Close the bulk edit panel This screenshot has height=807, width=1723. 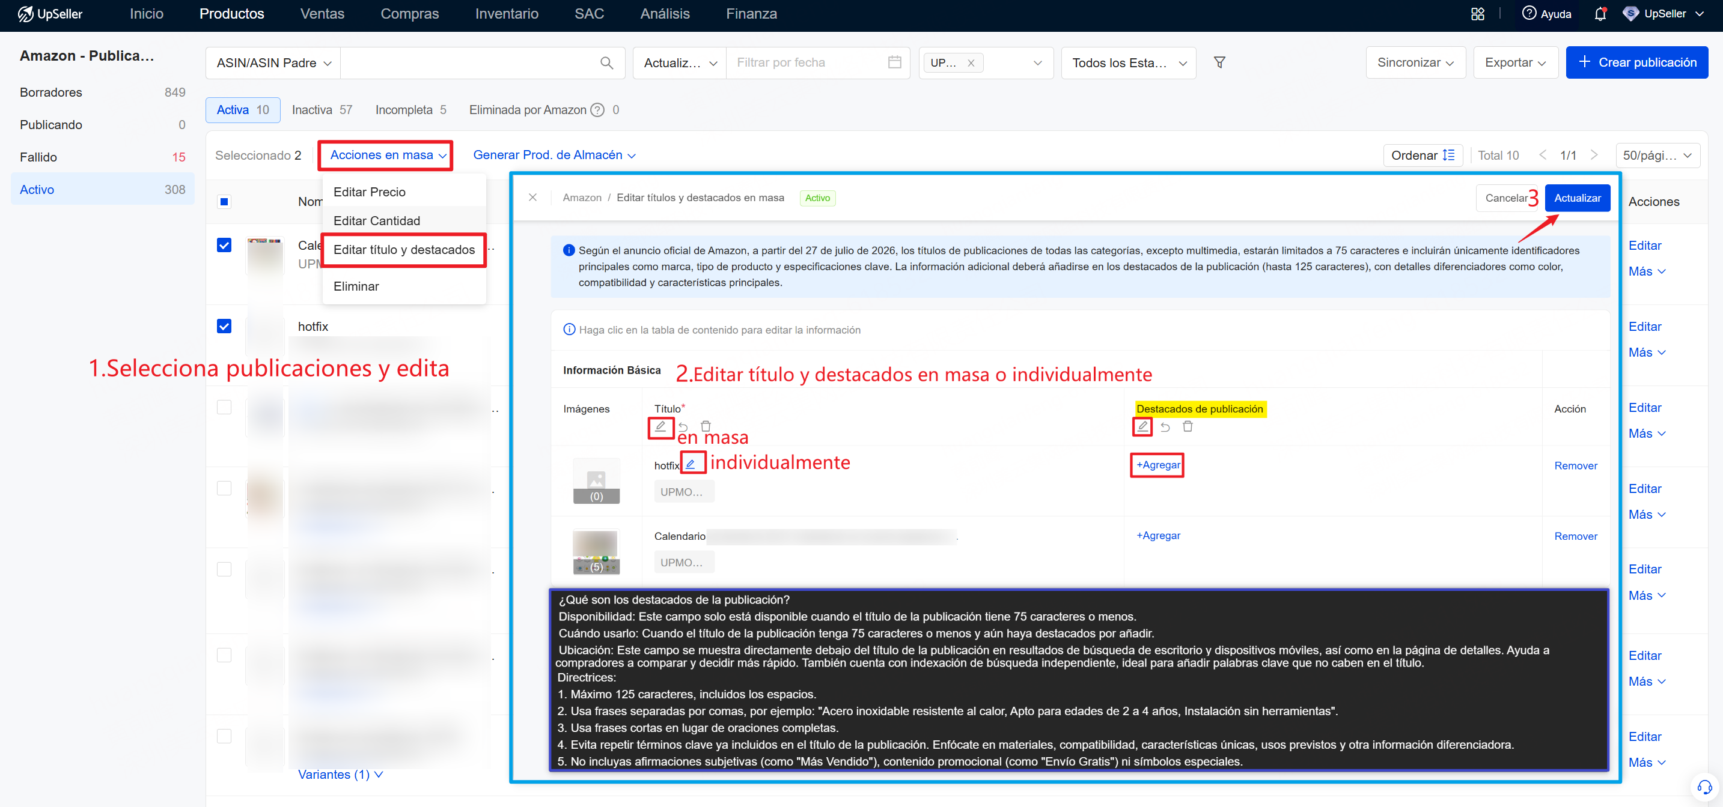[x=532, y=197]
